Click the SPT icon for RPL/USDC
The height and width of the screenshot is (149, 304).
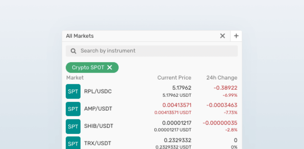coord(73,91)
